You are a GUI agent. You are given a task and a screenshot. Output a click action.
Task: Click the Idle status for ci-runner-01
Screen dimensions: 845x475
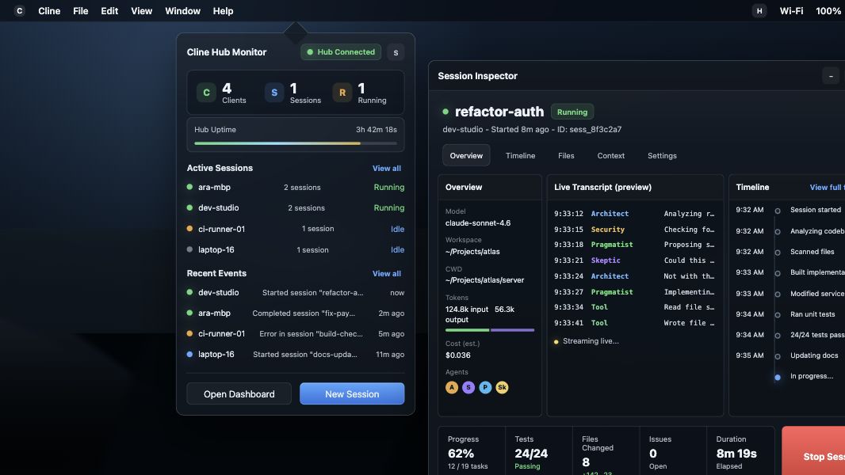[x=398, y=229]
